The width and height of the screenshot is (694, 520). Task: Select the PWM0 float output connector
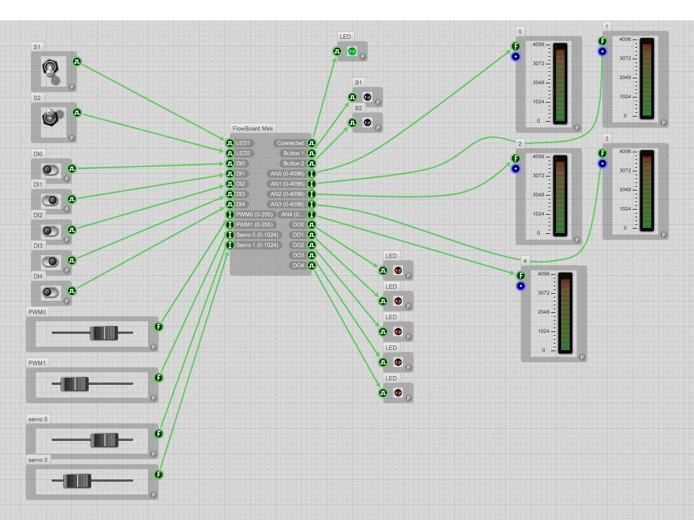pyautogui.click(x=158, y=327)
